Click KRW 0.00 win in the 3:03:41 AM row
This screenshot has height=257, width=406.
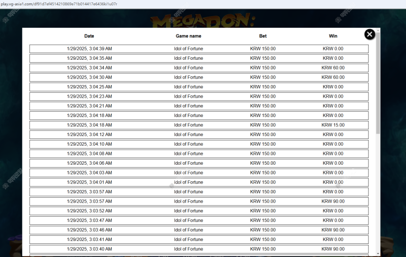pyautogui.click(x=333, y=240)
